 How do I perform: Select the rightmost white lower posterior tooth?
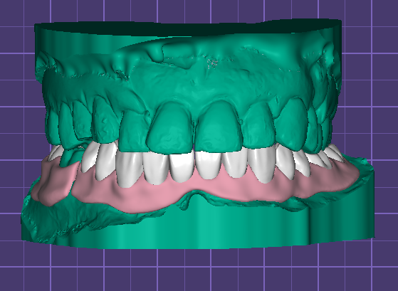click(335, 152)
